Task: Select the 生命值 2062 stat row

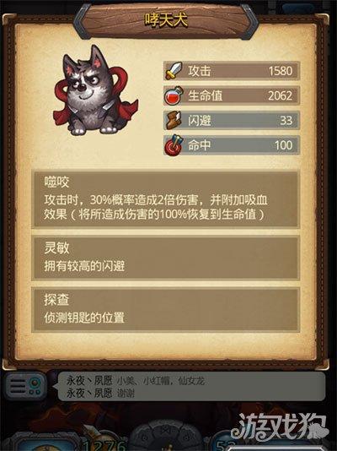Action: pos(232,95)
